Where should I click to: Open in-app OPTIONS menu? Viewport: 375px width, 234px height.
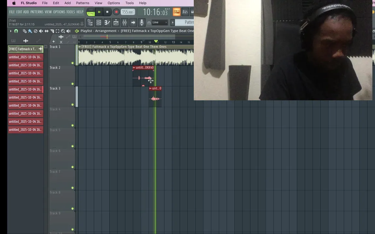[59, 12]
